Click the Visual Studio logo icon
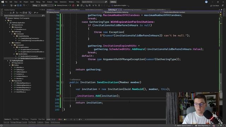The image size is (226, 127). point(2,2)
